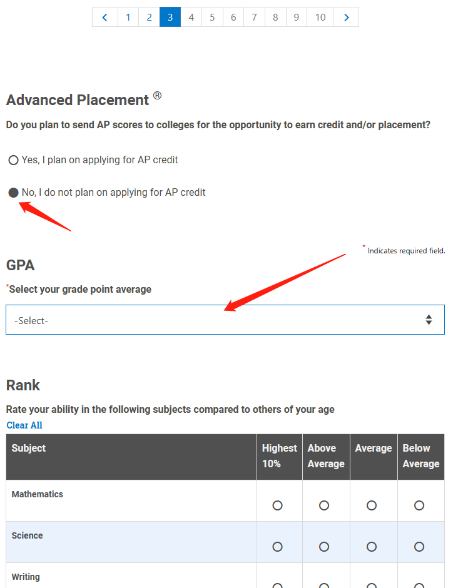Screen dimensions: 468x588
Task: Expand the grade point average select box
Action: 225,320
